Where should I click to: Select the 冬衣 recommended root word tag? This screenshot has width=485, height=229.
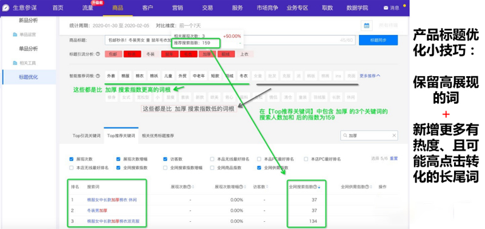tap(244, 76)
